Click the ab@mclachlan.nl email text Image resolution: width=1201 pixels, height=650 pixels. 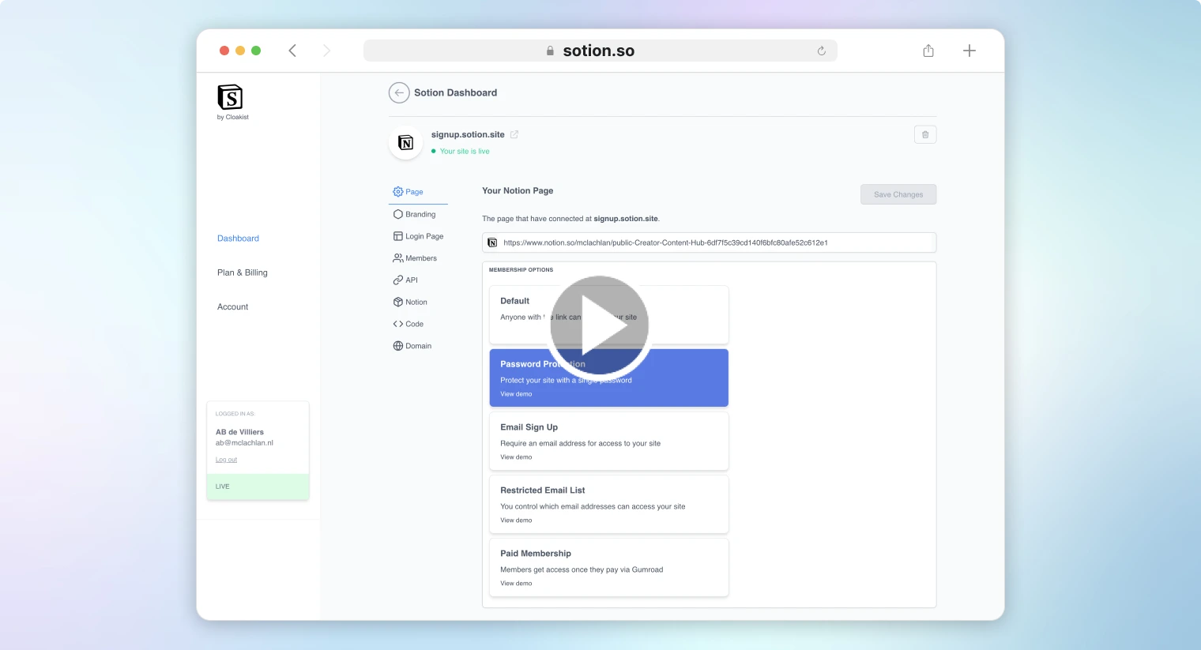tap(244, 443)
